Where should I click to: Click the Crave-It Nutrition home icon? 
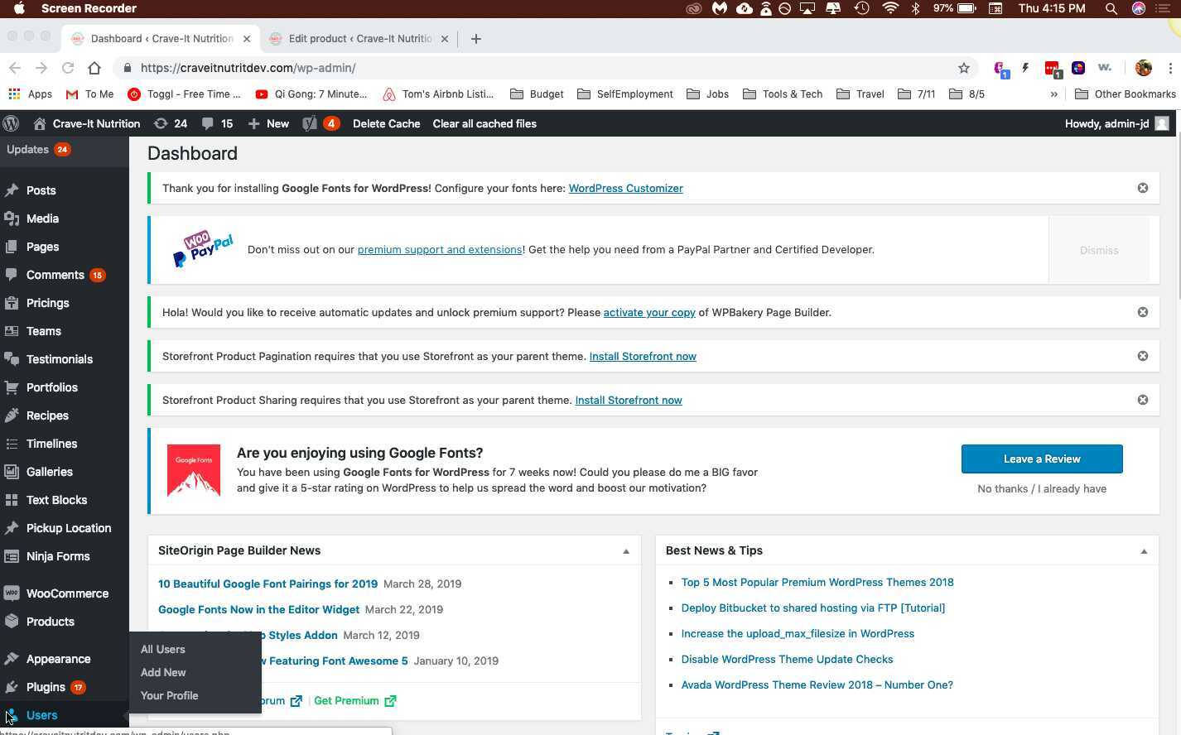[x=40, y=123]
